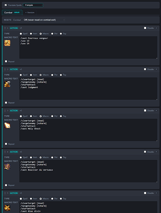Click the Bouclier du vertueux icon in action 4
This screenshot has height=213, width=161.
pyautogui.click(x=7, y=167)
